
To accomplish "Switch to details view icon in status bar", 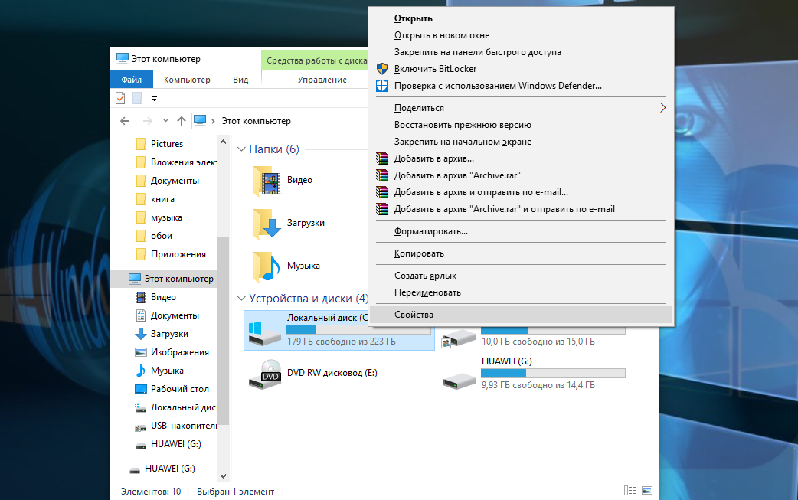I will tap(630, 490).
